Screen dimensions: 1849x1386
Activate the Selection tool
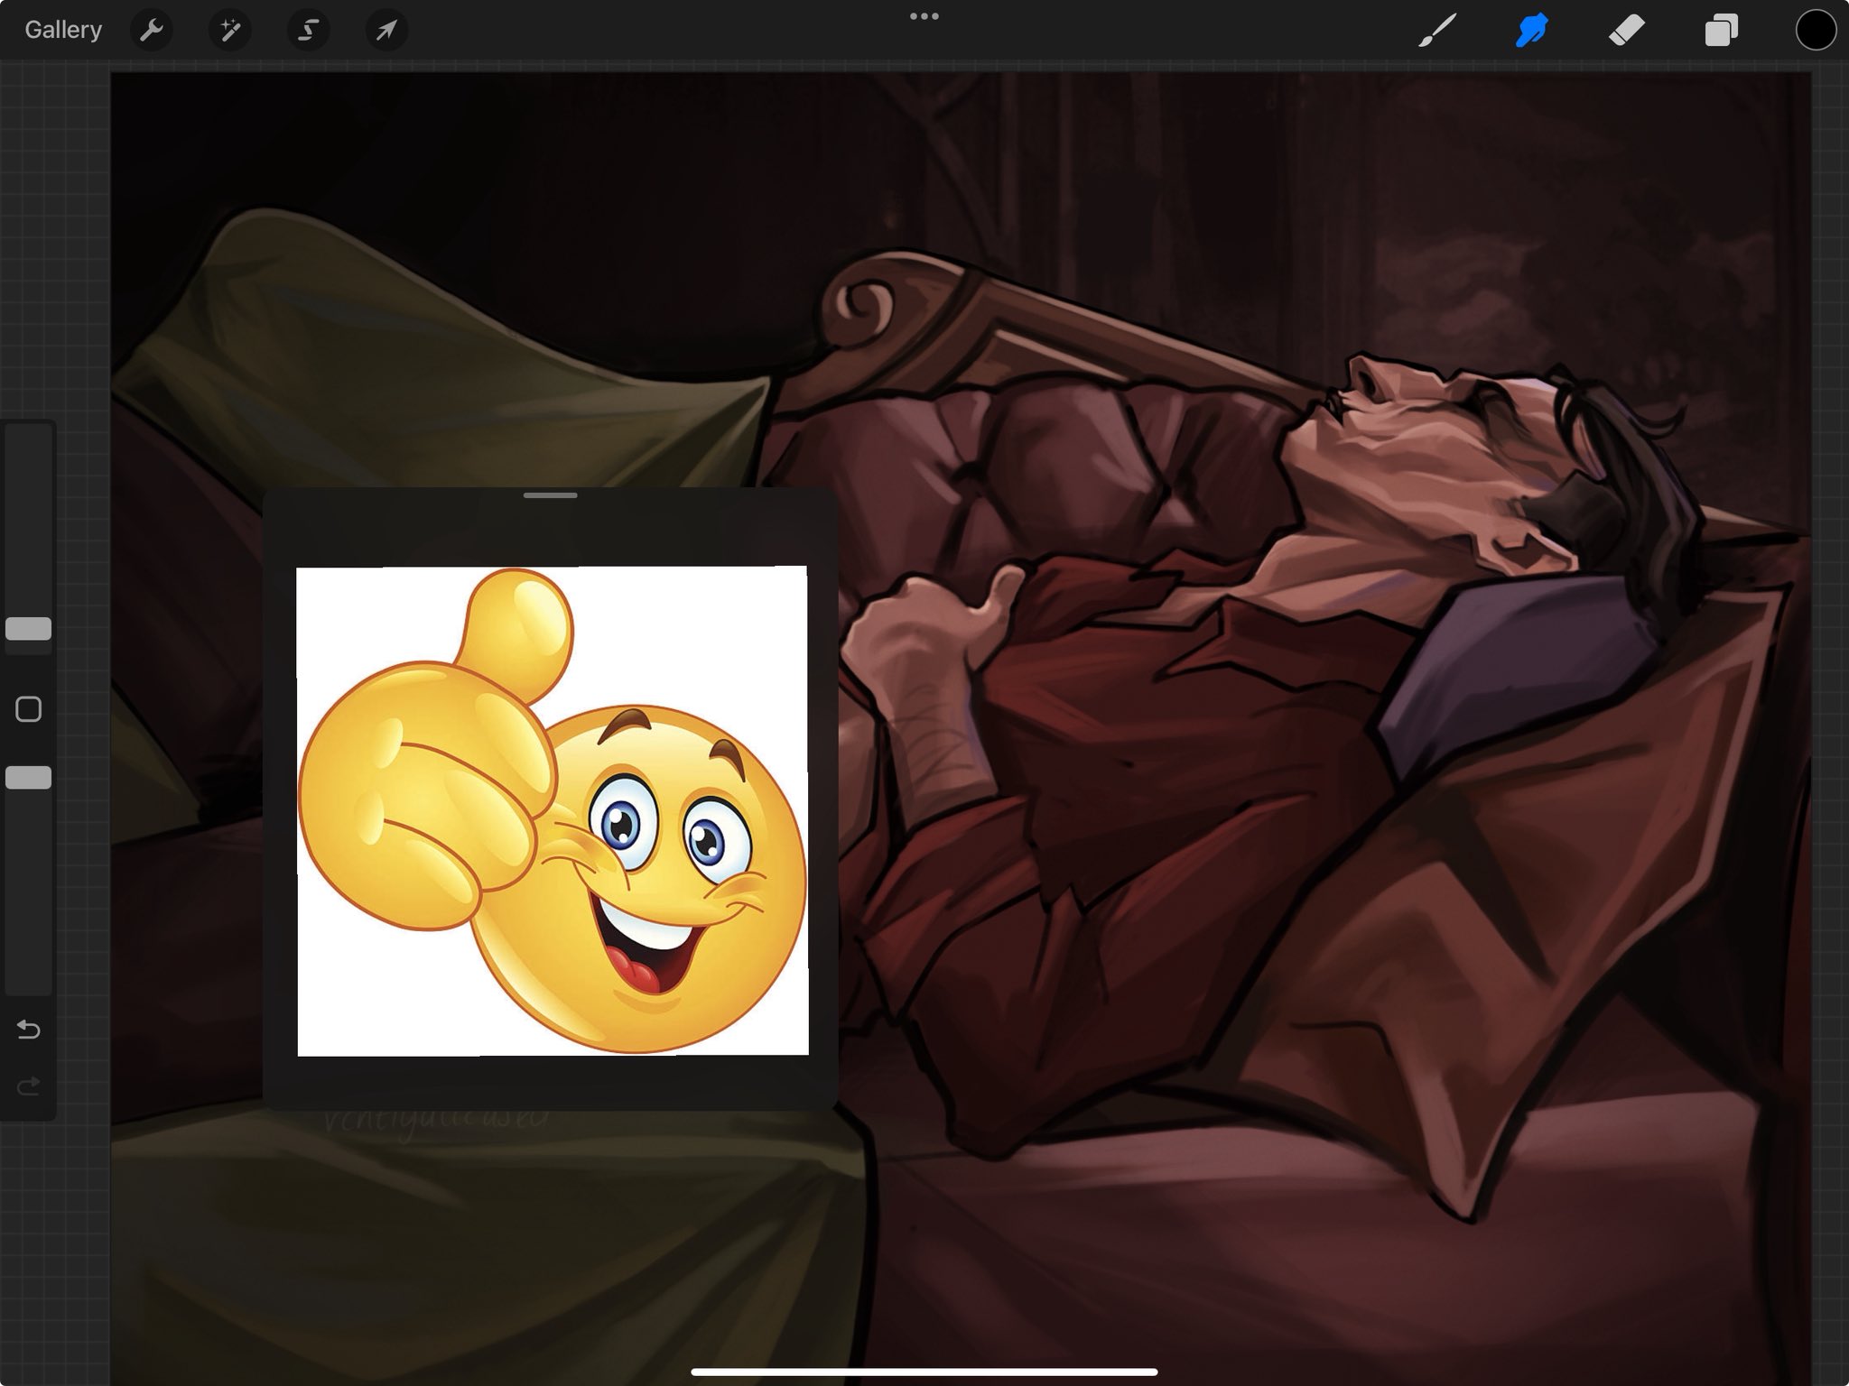click(308, 30)
